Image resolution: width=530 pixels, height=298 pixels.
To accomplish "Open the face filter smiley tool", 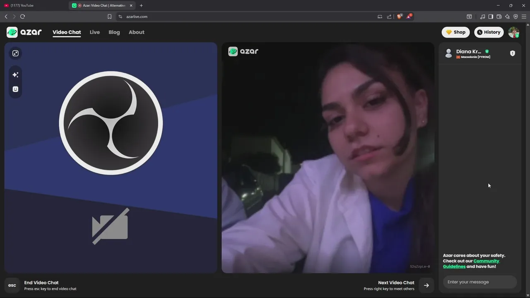I will point(15,89).
